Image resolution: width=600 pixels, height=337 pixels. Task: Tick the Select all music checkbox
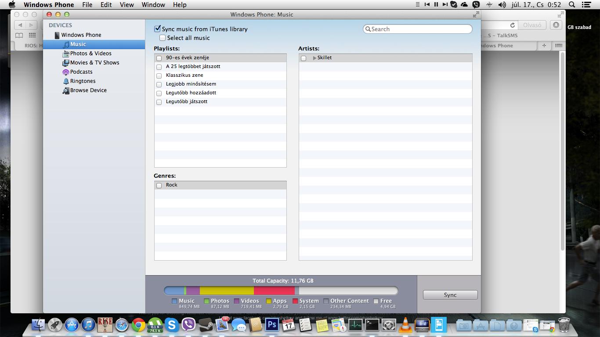click(x=163, y=38)
